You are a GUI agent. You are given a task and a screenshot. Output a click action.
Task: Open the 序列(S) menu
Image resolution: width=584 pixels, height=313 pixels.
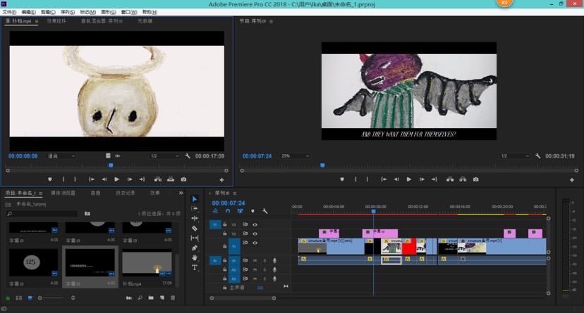pos(68,12)
